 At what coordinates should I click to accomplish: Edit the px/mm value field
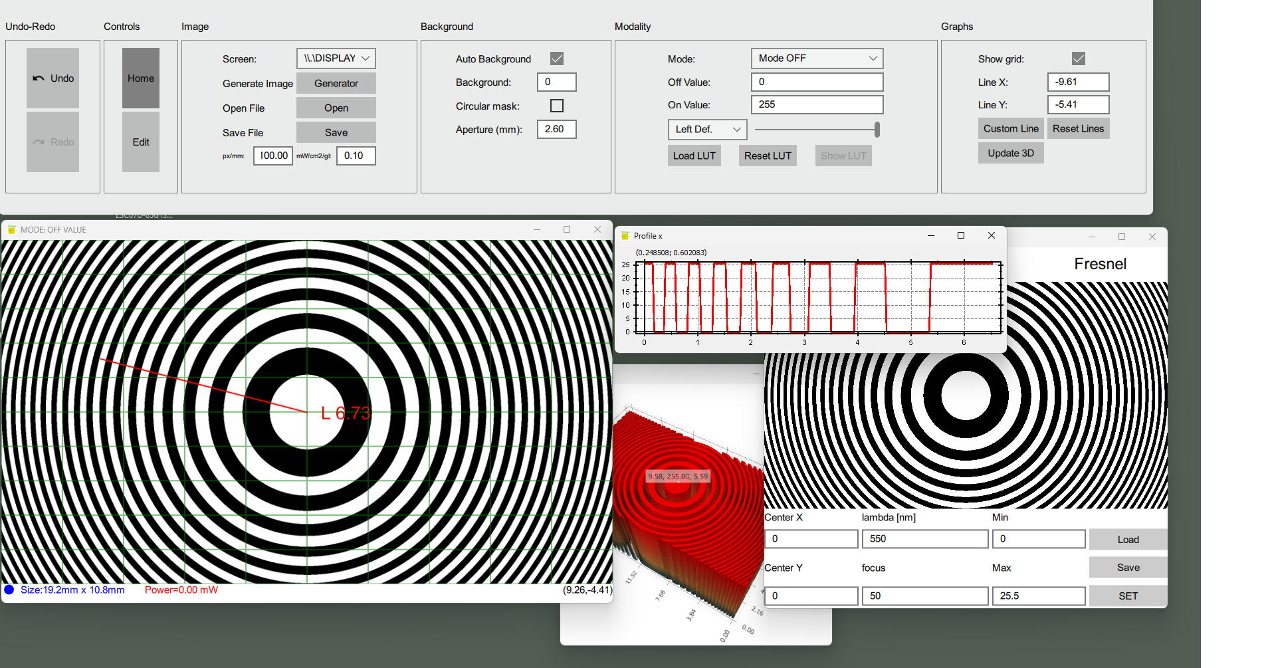point(273,156)
